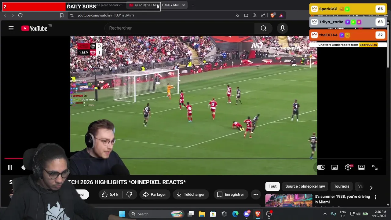Open File Explorer from the taskbar
Viewport: 391px width, 220px height.
[x=202, y=214]
